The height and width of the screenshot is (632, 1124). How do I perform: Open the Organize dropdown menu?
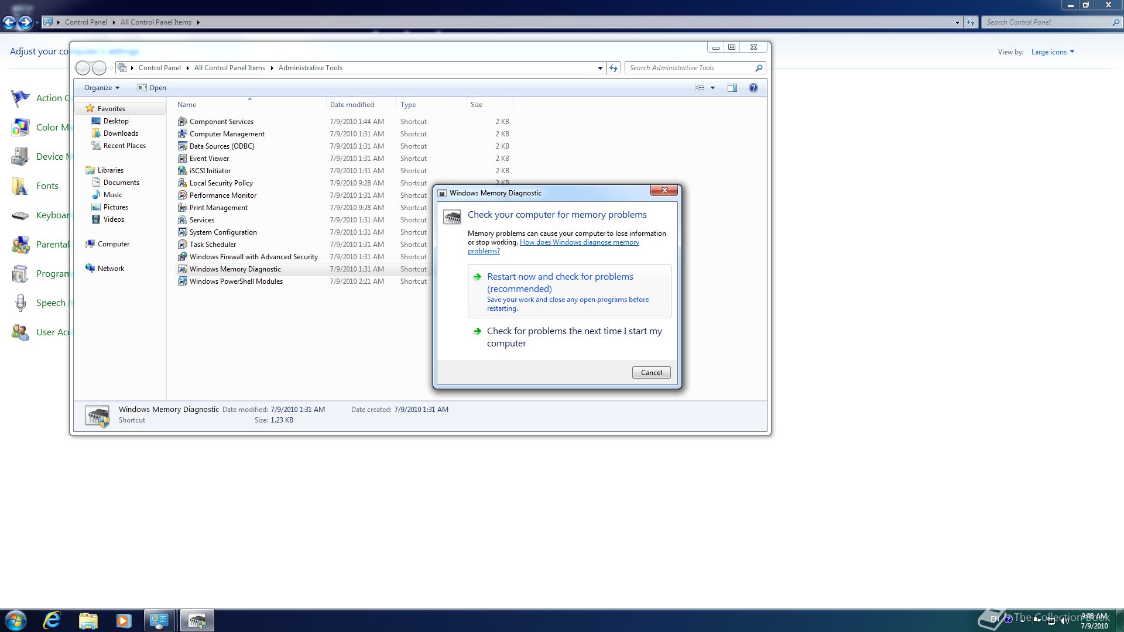101,88
